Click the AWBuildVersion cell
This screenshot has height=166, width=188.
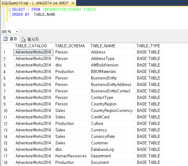point(112,65)
